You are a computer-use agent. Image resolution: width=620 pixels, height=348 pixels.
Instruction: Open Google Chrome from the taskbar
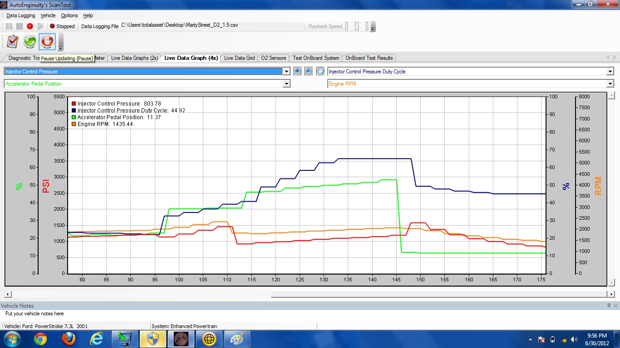click(40, 338)
